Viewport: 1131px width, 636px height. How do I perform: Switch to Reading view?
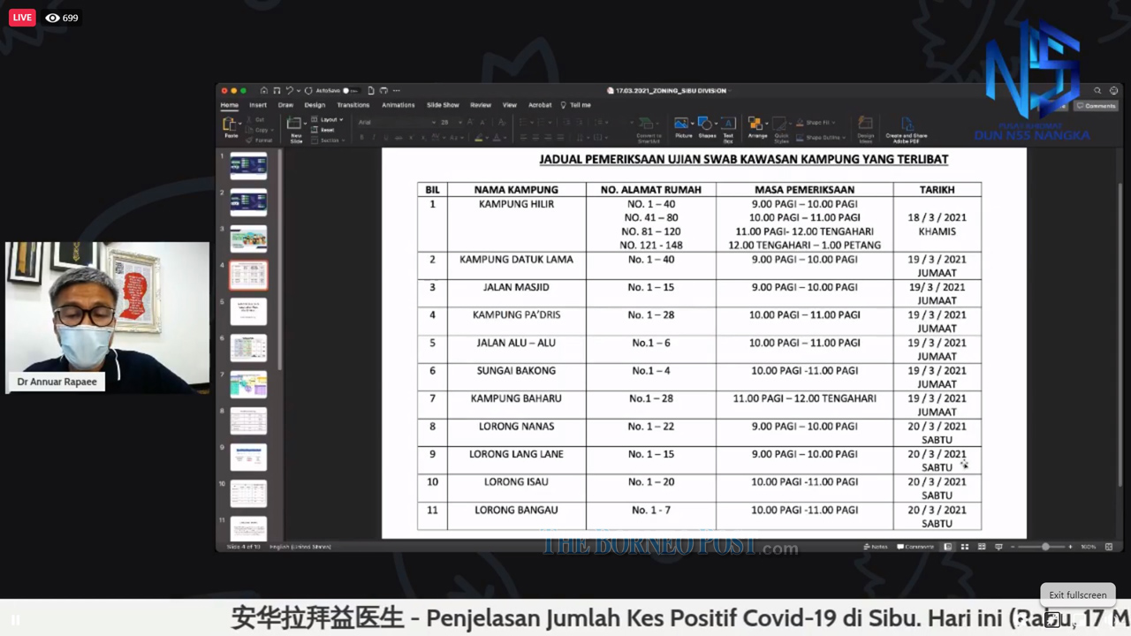982,547
